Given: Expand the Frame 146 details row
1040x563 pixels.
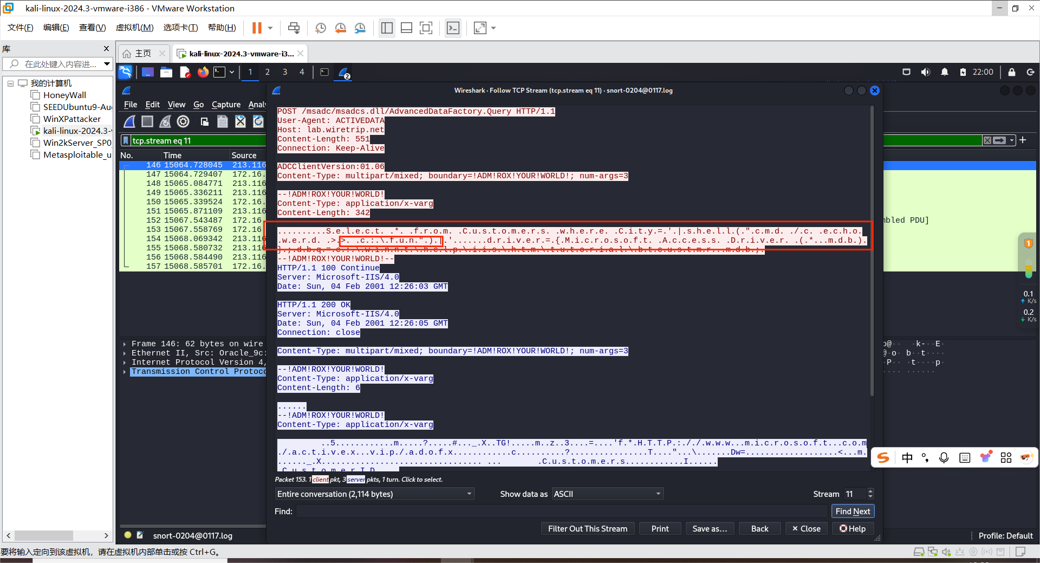Looking at the screenshot, I should coord(125,344).
